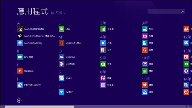The image size is (192, 108).
Task: Launch the 地圖 maps app
Action: click(x=106, y=78)
